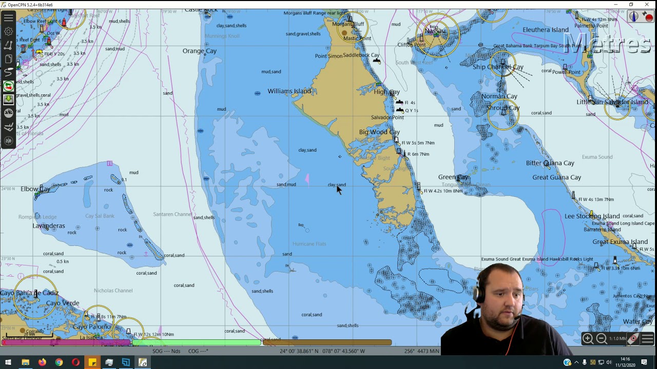This screenshot has height=369, width=657.
Task: Open the chart downloader plugin icon
Action: (8, 99)
